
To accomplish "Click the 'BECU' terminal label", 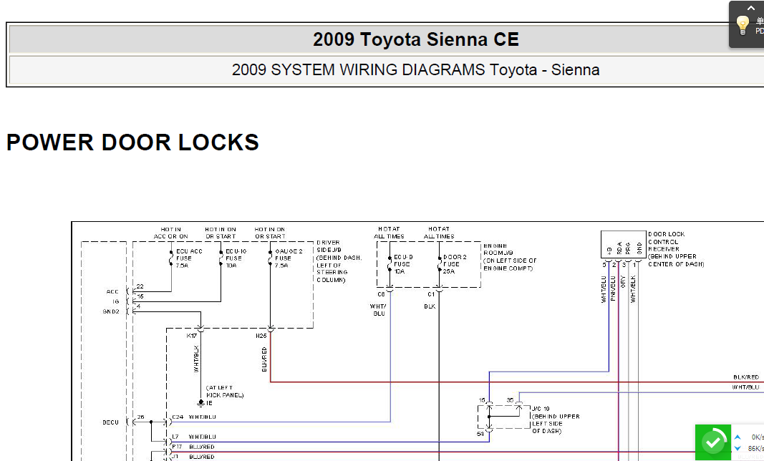I will coord(110,422).
